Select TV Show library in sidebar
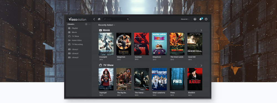 pos(75,36)
